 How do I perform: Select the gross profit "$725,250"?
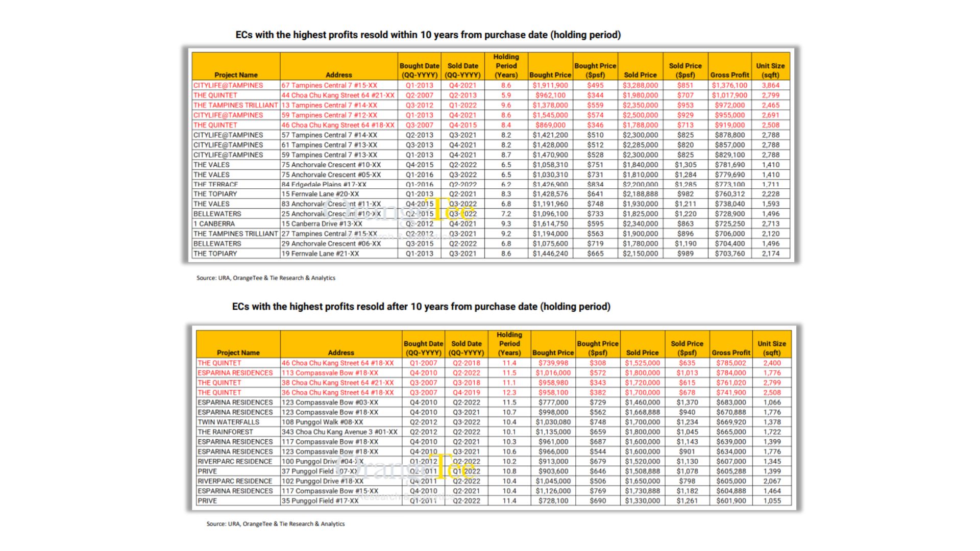[x=729, y=223]
